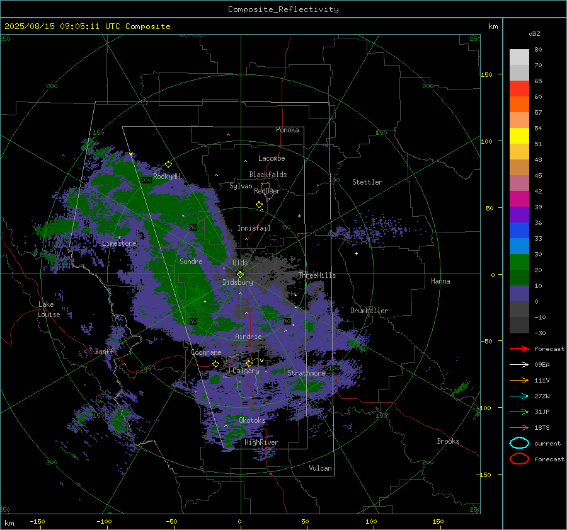Click the Cochrane label
567x530 pixels.
206,352
